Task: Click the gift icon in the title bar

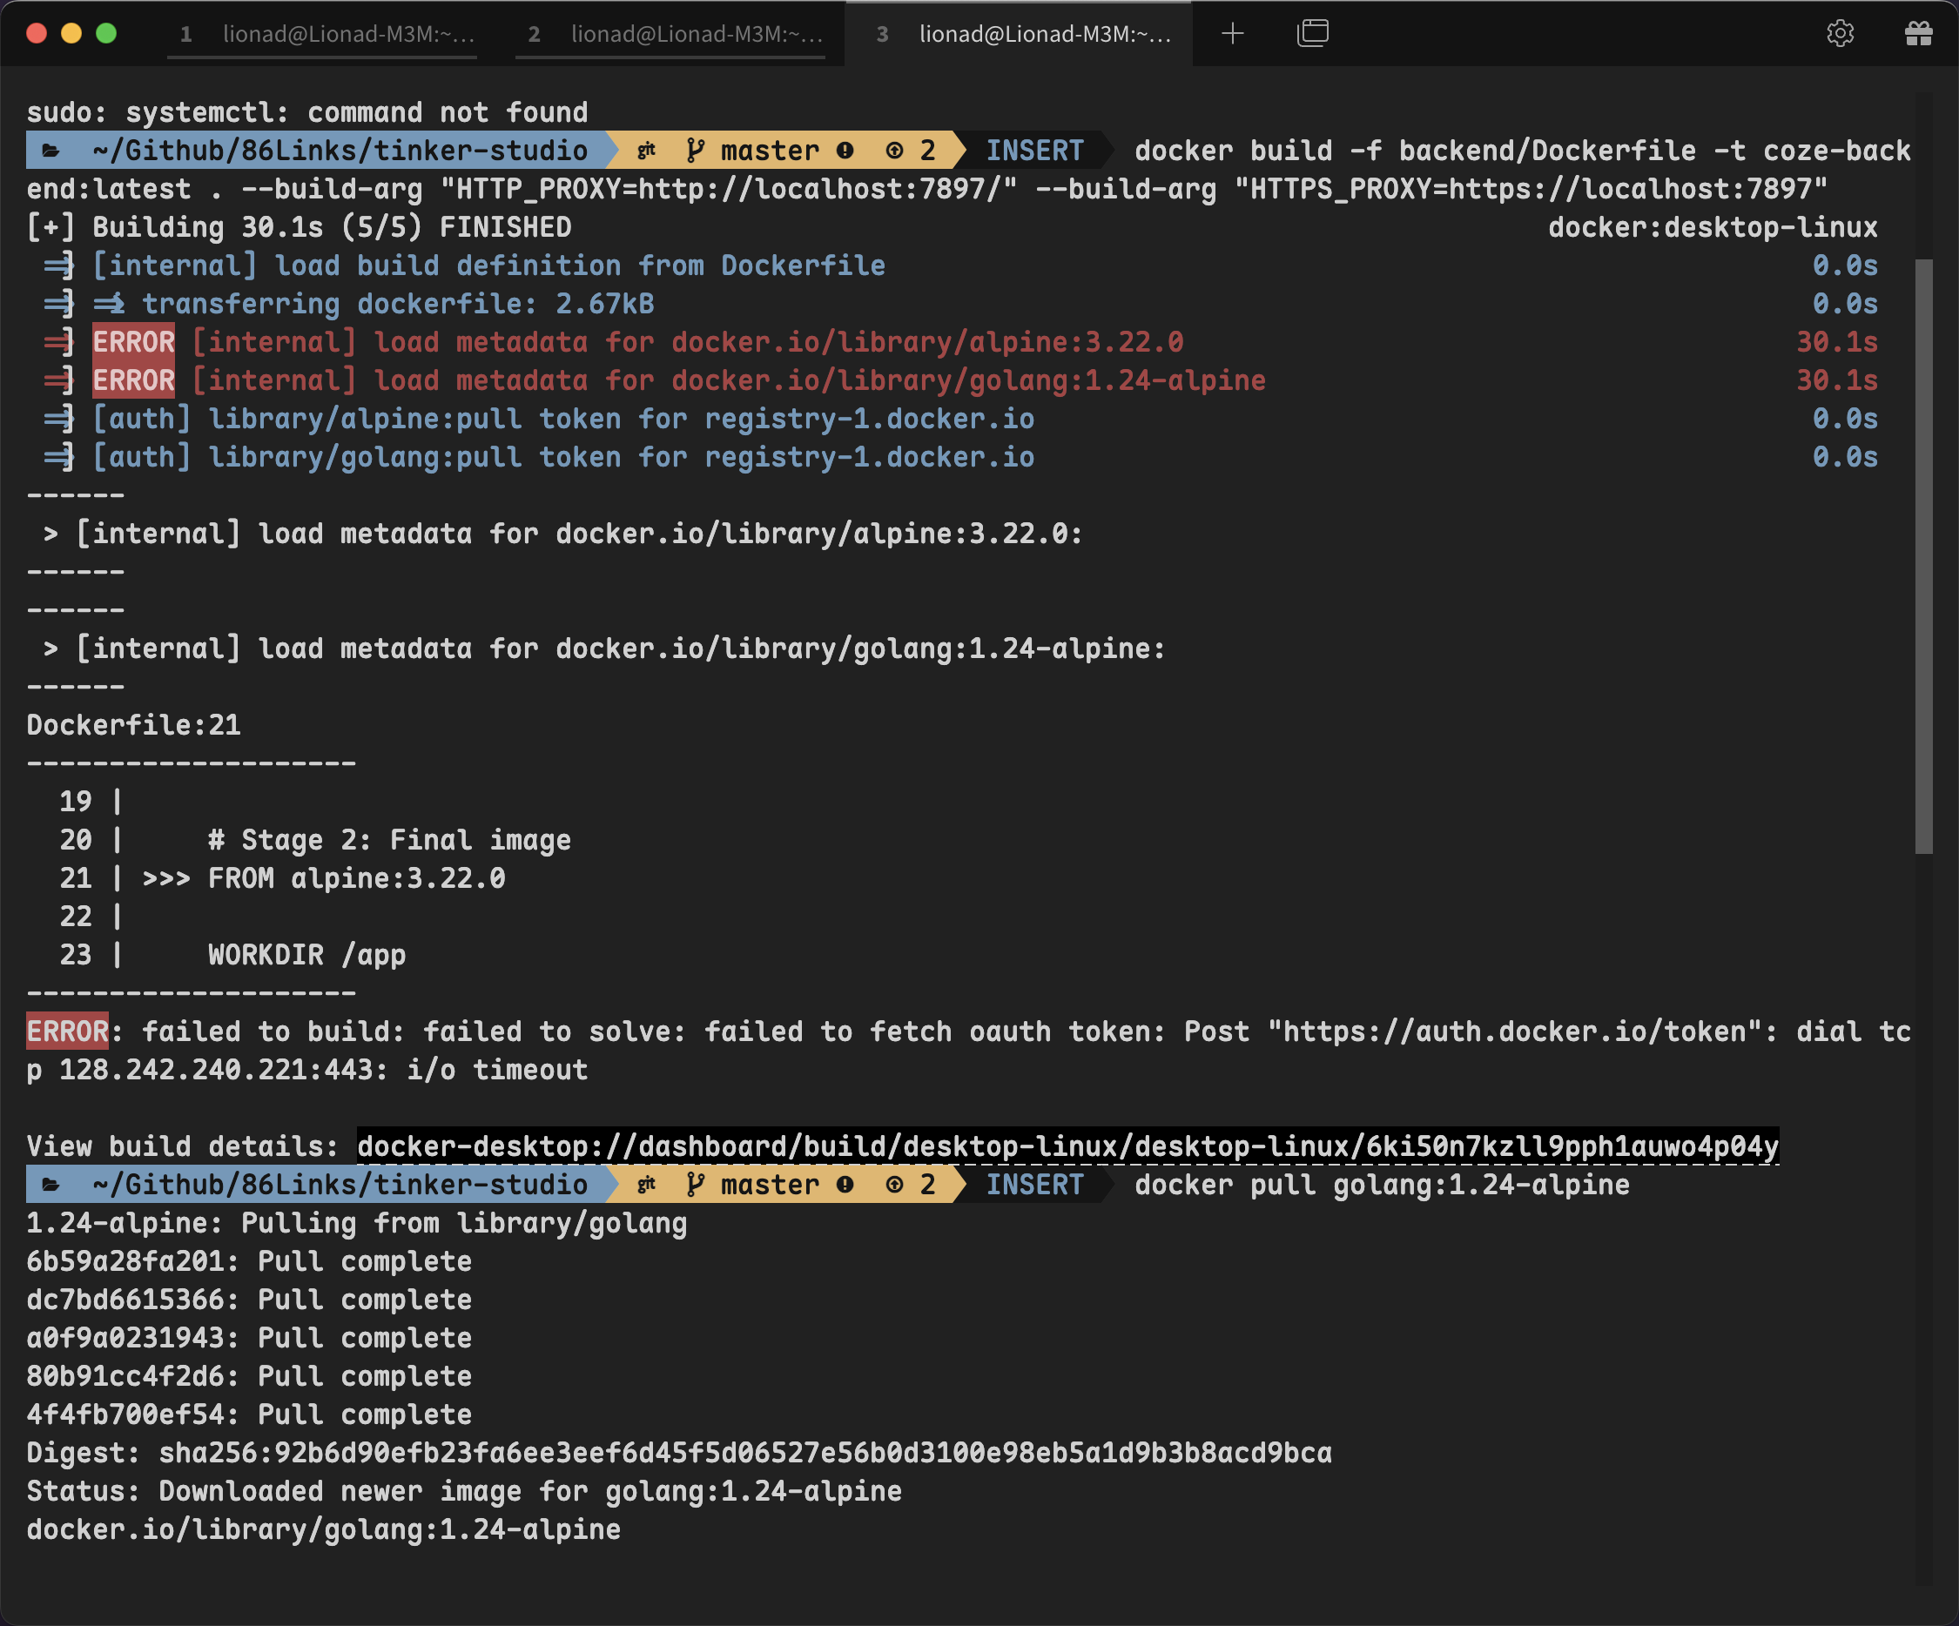Action: pyautogui.click(x=1918, y=34)
